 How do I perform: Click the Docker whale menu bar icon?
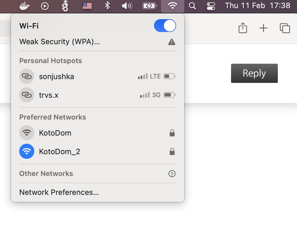click(24, 6)
